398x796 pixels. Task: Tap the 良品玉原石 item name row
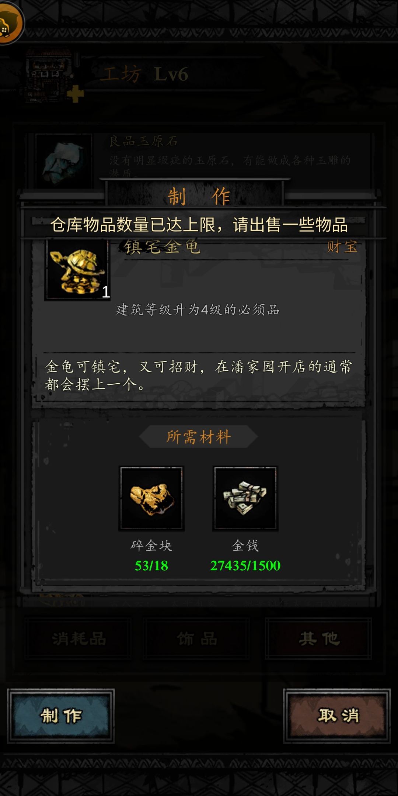pyautogui.click(x=144, y=141)
